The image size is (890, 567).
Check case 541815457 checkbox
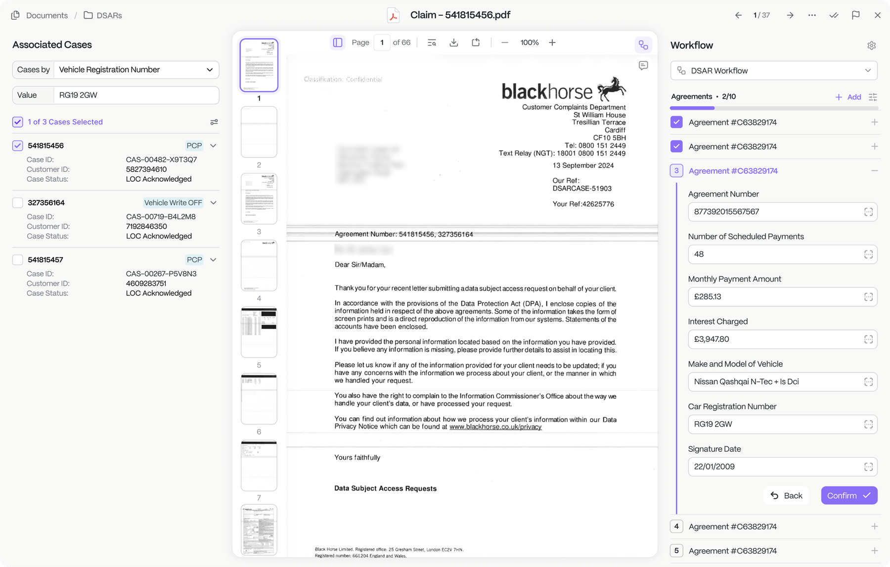pos(18,260)
